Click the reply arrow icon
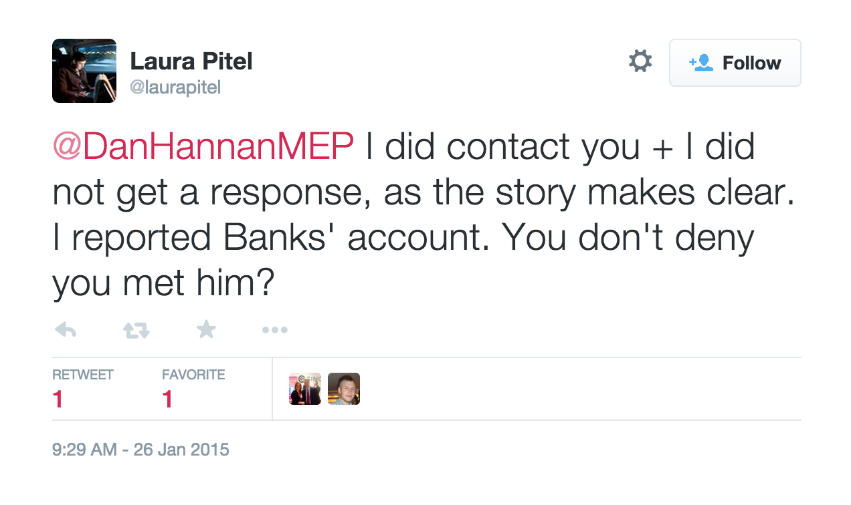 pyautogui.click(x=65, y=329)
